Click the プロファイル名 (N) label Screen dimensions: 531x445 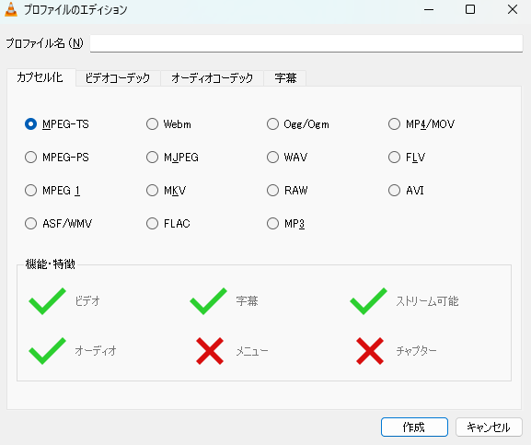tap(44, 43)
